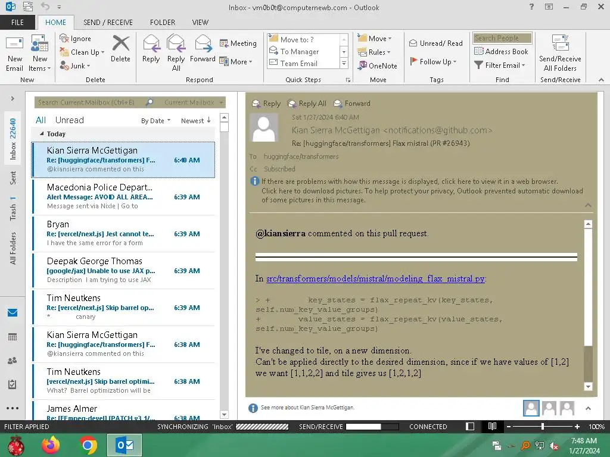The image size is (610, 457).
Task: Click the ribbon Forward icon
Action: [203, 49]
